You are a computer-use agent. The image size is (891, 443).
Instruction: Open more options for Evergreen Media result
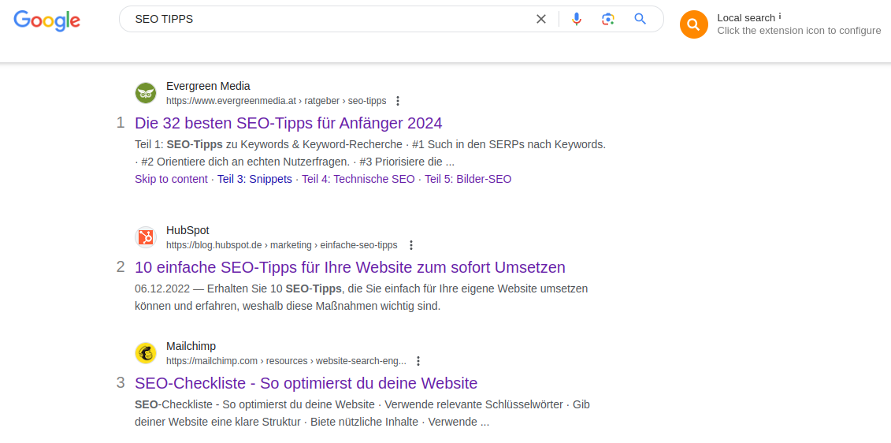398,101
